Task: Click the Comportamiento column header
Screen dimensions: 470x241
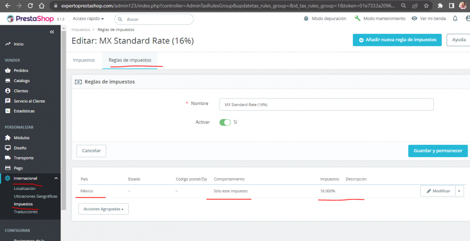Action: coord(229,179)
